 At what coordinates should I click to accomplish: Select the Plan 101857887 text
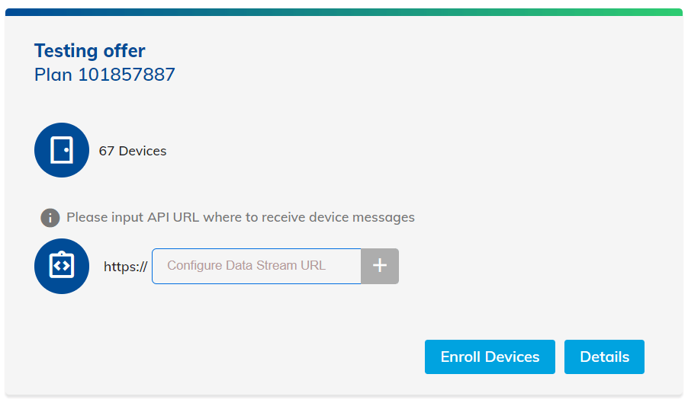tap(105, 75)
